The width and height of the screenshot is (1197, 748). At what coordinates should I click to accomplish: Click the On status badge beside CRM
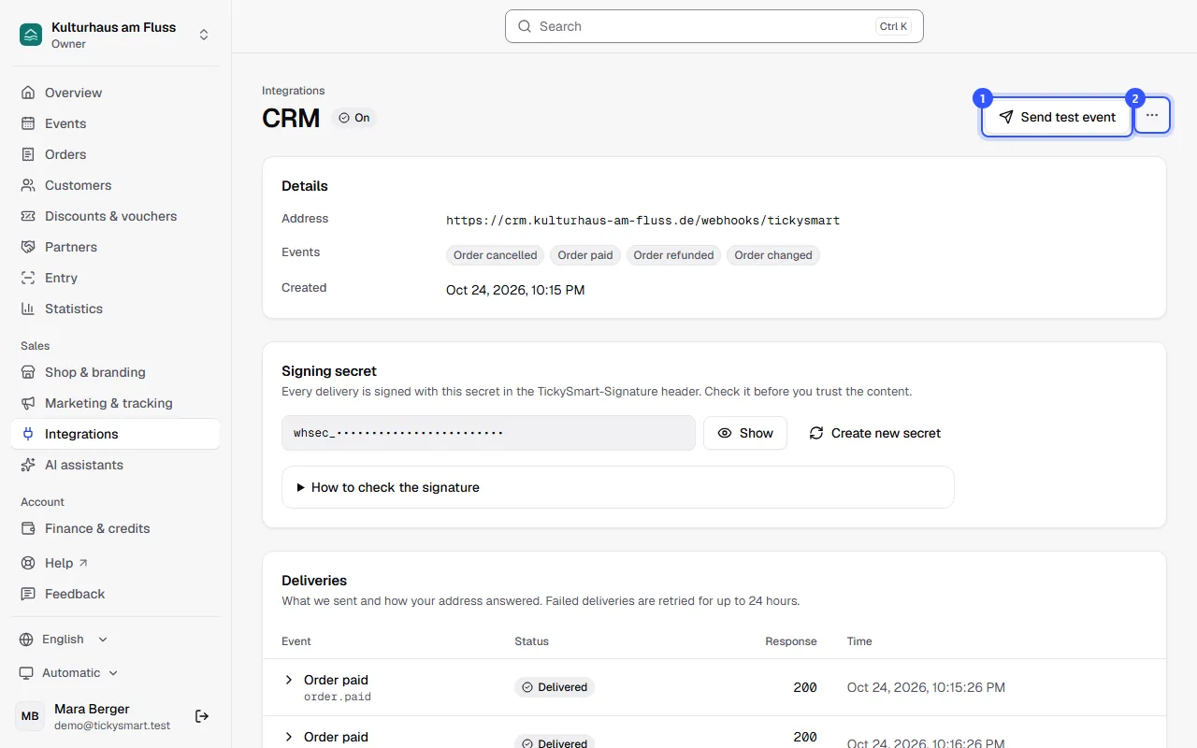point(354,118)
